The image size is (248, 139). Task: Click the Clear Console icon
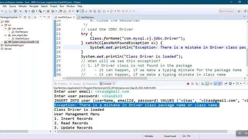pos(202,84)
